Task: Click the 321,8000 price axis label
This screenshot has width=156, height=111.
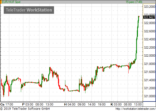Action: 149,64
